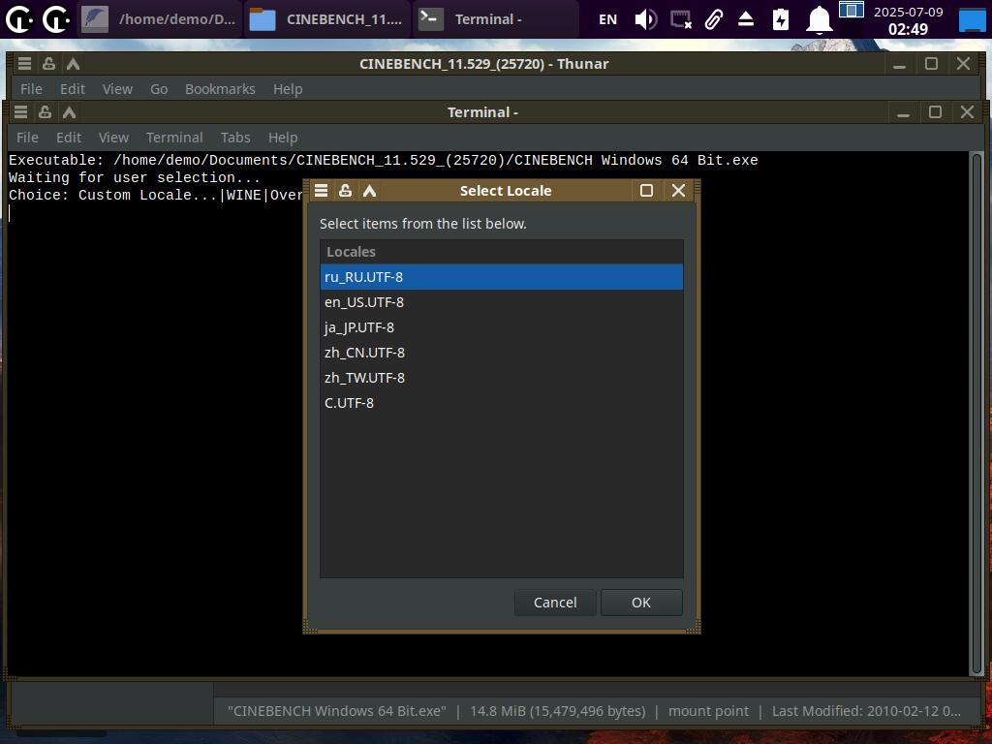Screen dimensions: 992x744
Task: Click the Executable path line in the terminal
Action: (383, 160)
